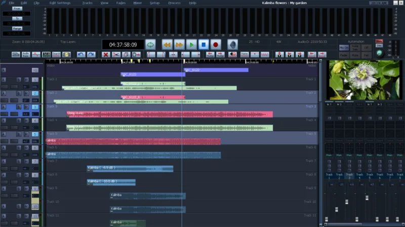405x227 pixels.
Task: Solo Track 3 with its S button
Action: [19, 107]
